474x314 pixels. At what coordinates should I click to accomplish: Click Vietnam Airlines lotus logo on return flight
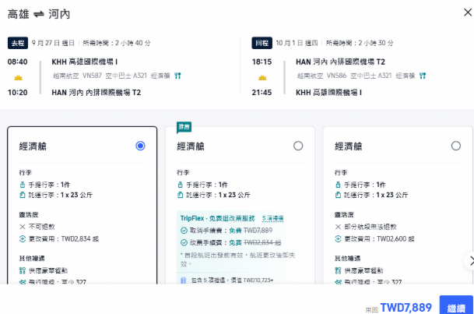click(262, 78)
